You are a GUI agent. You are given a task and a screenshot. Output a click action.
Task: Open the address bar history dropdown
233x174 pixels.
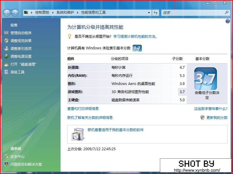pos(149,13)
